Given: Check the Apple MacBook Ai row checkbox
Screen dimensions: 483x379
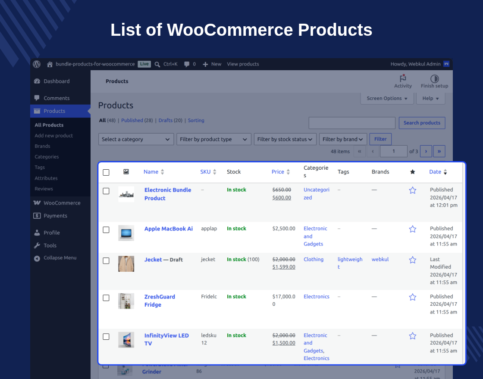Looking at the screenshot, I should click(106, 230).
